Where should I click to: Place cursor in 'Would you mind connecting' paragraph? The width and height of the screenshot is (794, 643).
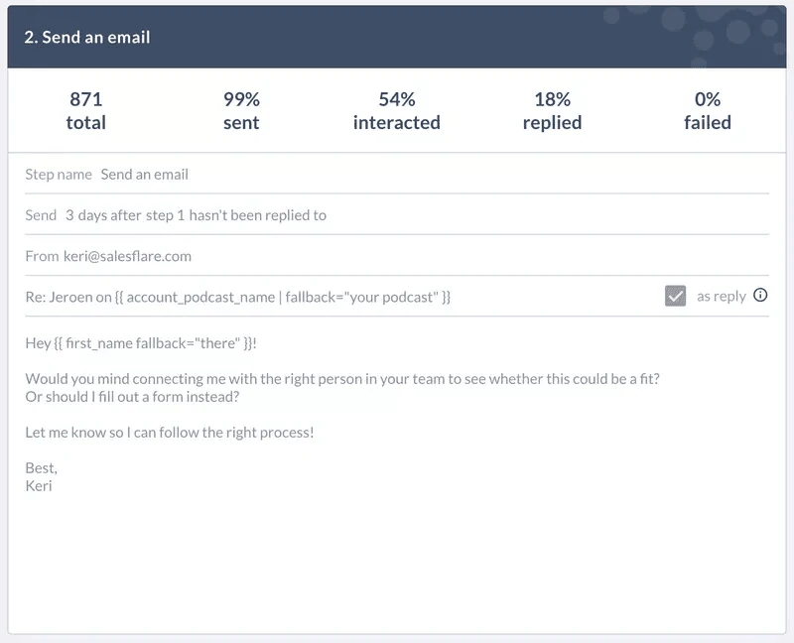click(x=342, y=388)
